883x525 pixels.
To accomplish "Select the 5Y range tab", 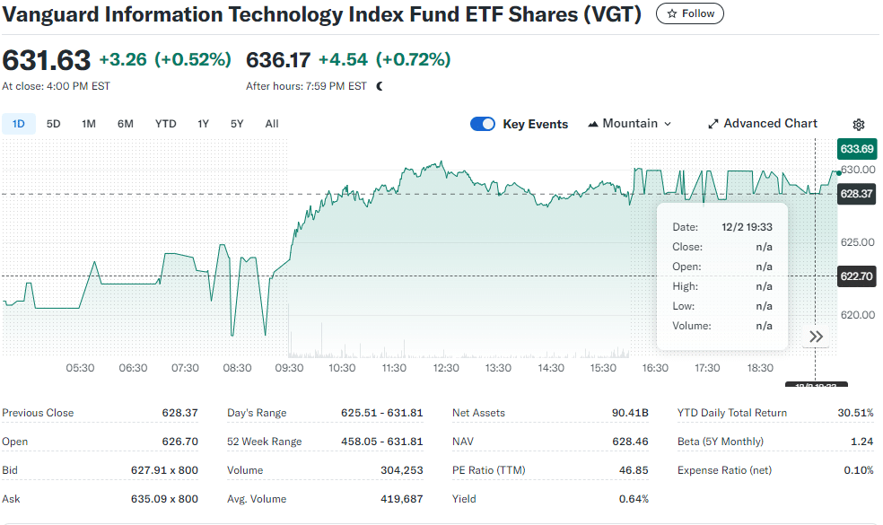I will (x=237, y=124).
